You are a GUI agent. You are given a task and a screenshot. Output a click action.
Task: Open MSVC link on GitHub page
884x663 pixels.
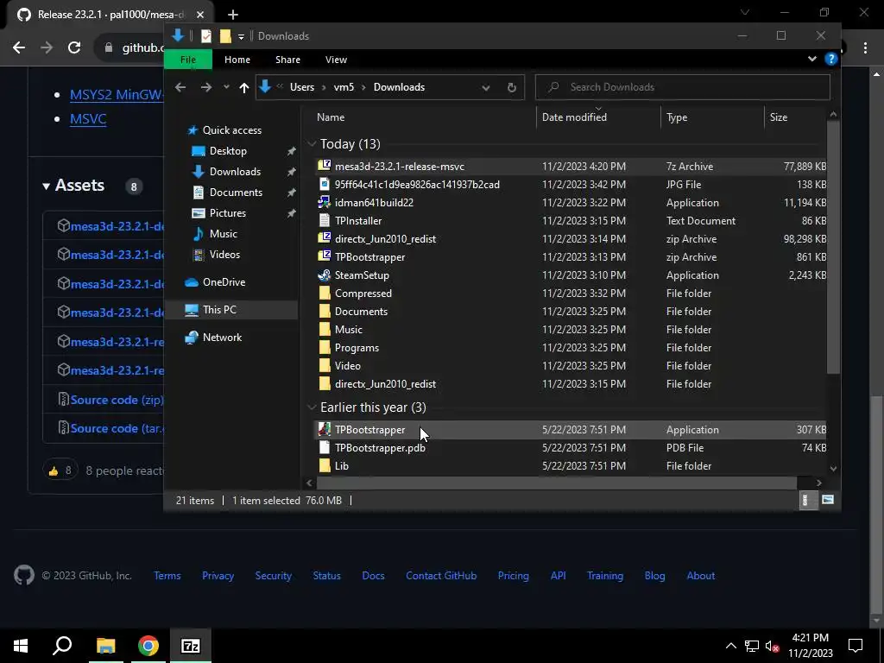click(88, 119)
